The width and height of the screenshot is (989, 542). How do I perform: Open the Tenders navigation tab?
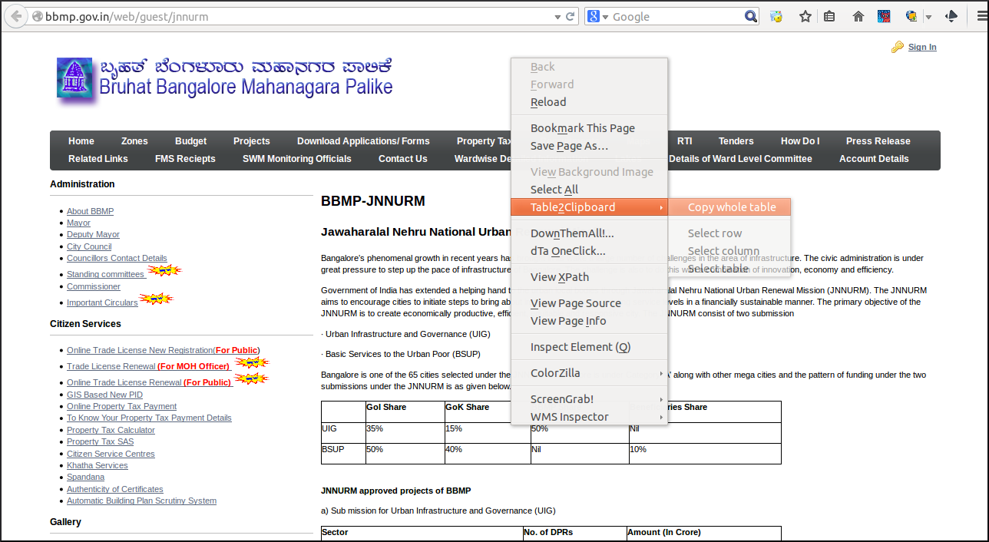click(736, 141)
